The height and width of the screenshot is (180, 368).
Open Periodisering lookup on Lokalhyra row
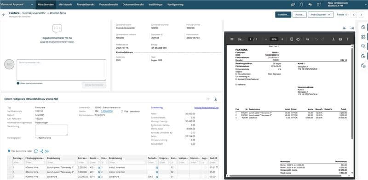click(157, 176)
